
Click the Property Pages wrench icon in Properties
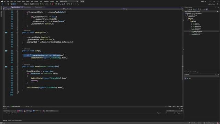point(190,79)
